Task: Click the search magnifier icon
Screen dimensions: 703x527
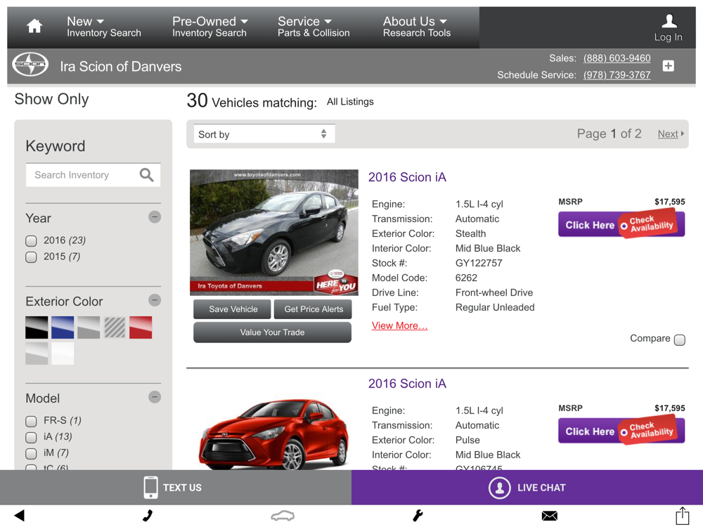Action: pos(147,175)
